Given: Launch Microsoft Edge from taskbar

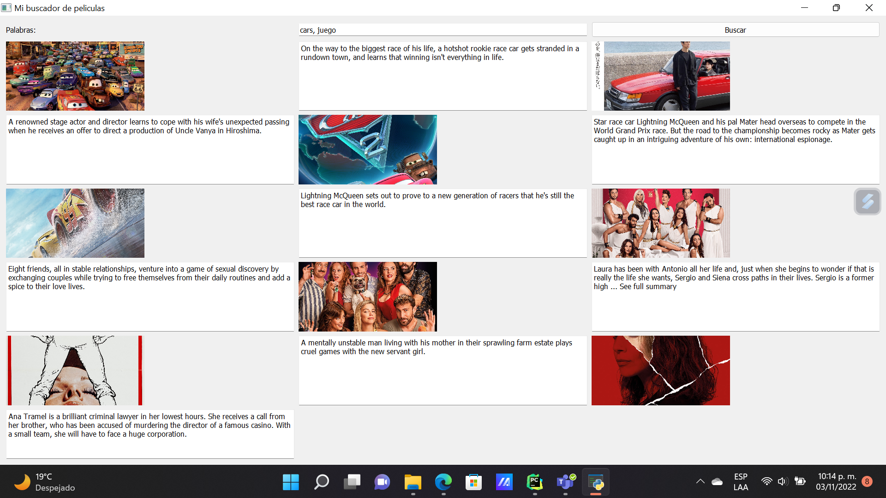Looking at the screenshot, I should pyautogui.click(x=443, y=482).
